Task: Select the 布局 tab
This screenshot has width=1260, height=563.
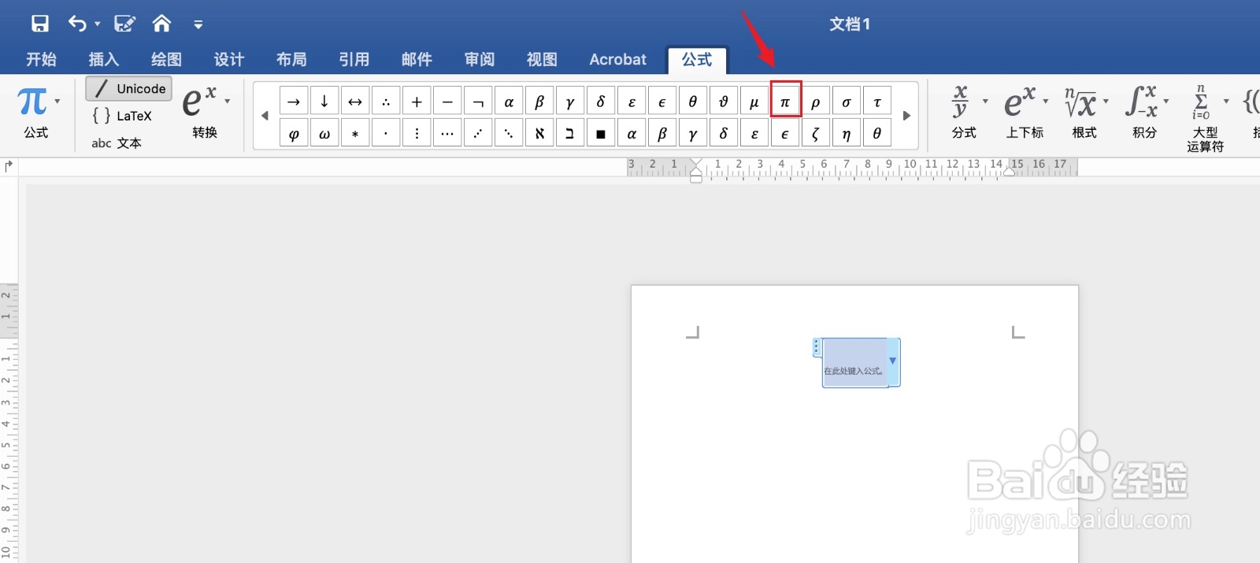Action: (291, 60)
